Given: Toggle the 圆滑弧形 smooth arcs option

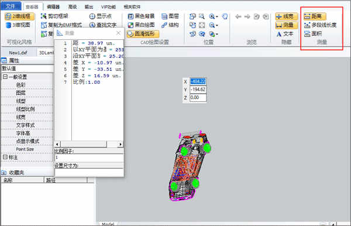Looking at the screenshot, I should pyautogui.click(x=143, y=34).
